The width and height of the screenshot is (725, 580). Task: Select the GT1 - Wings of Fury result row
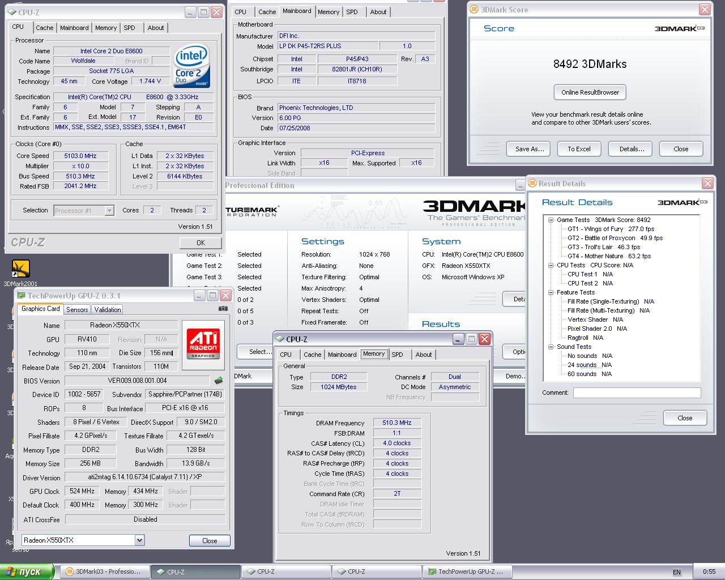coord(611,229)
